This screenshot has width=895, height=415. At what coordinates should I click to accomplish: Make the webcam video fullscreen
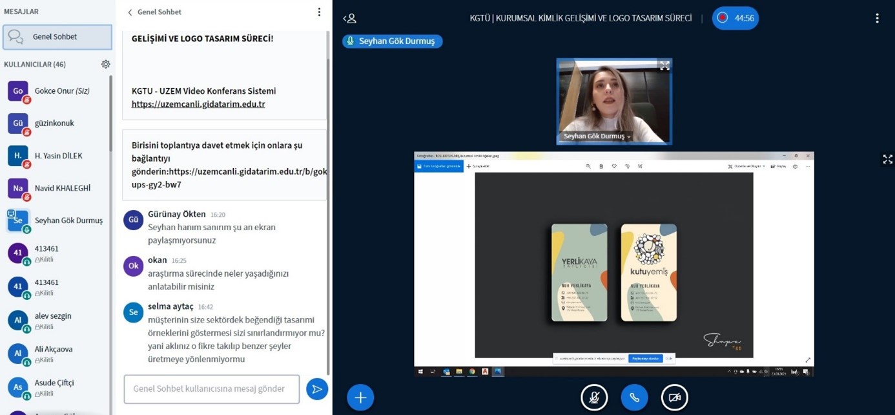(664, 66)
